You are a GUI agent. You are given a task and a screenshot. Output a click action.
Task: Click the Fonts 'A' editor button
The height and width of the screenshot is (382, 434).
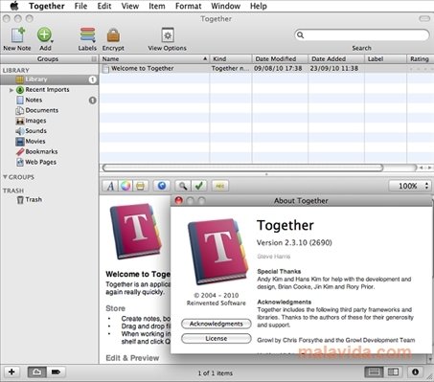110,186
